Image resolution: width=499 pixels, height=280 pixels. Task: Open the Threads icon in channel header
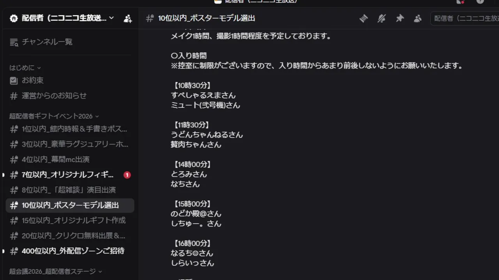pos(364,18)
